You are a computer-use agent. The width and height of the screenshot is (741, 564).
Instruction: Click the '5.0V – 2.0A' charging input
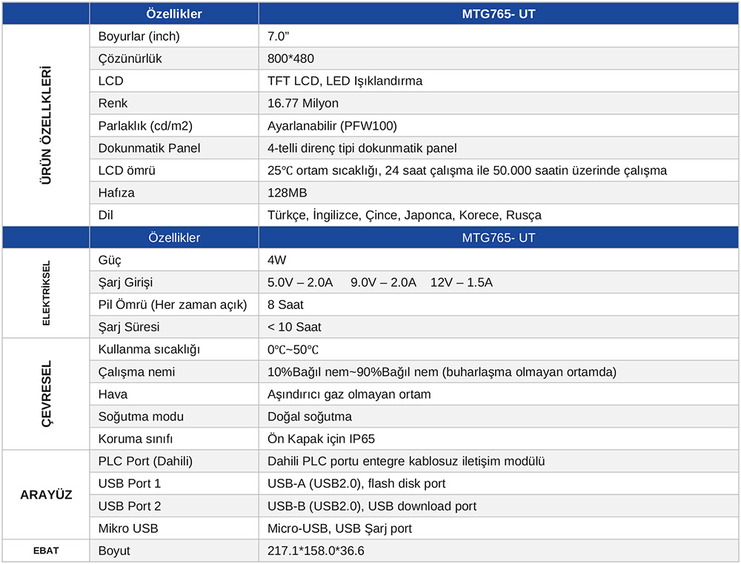300,282
